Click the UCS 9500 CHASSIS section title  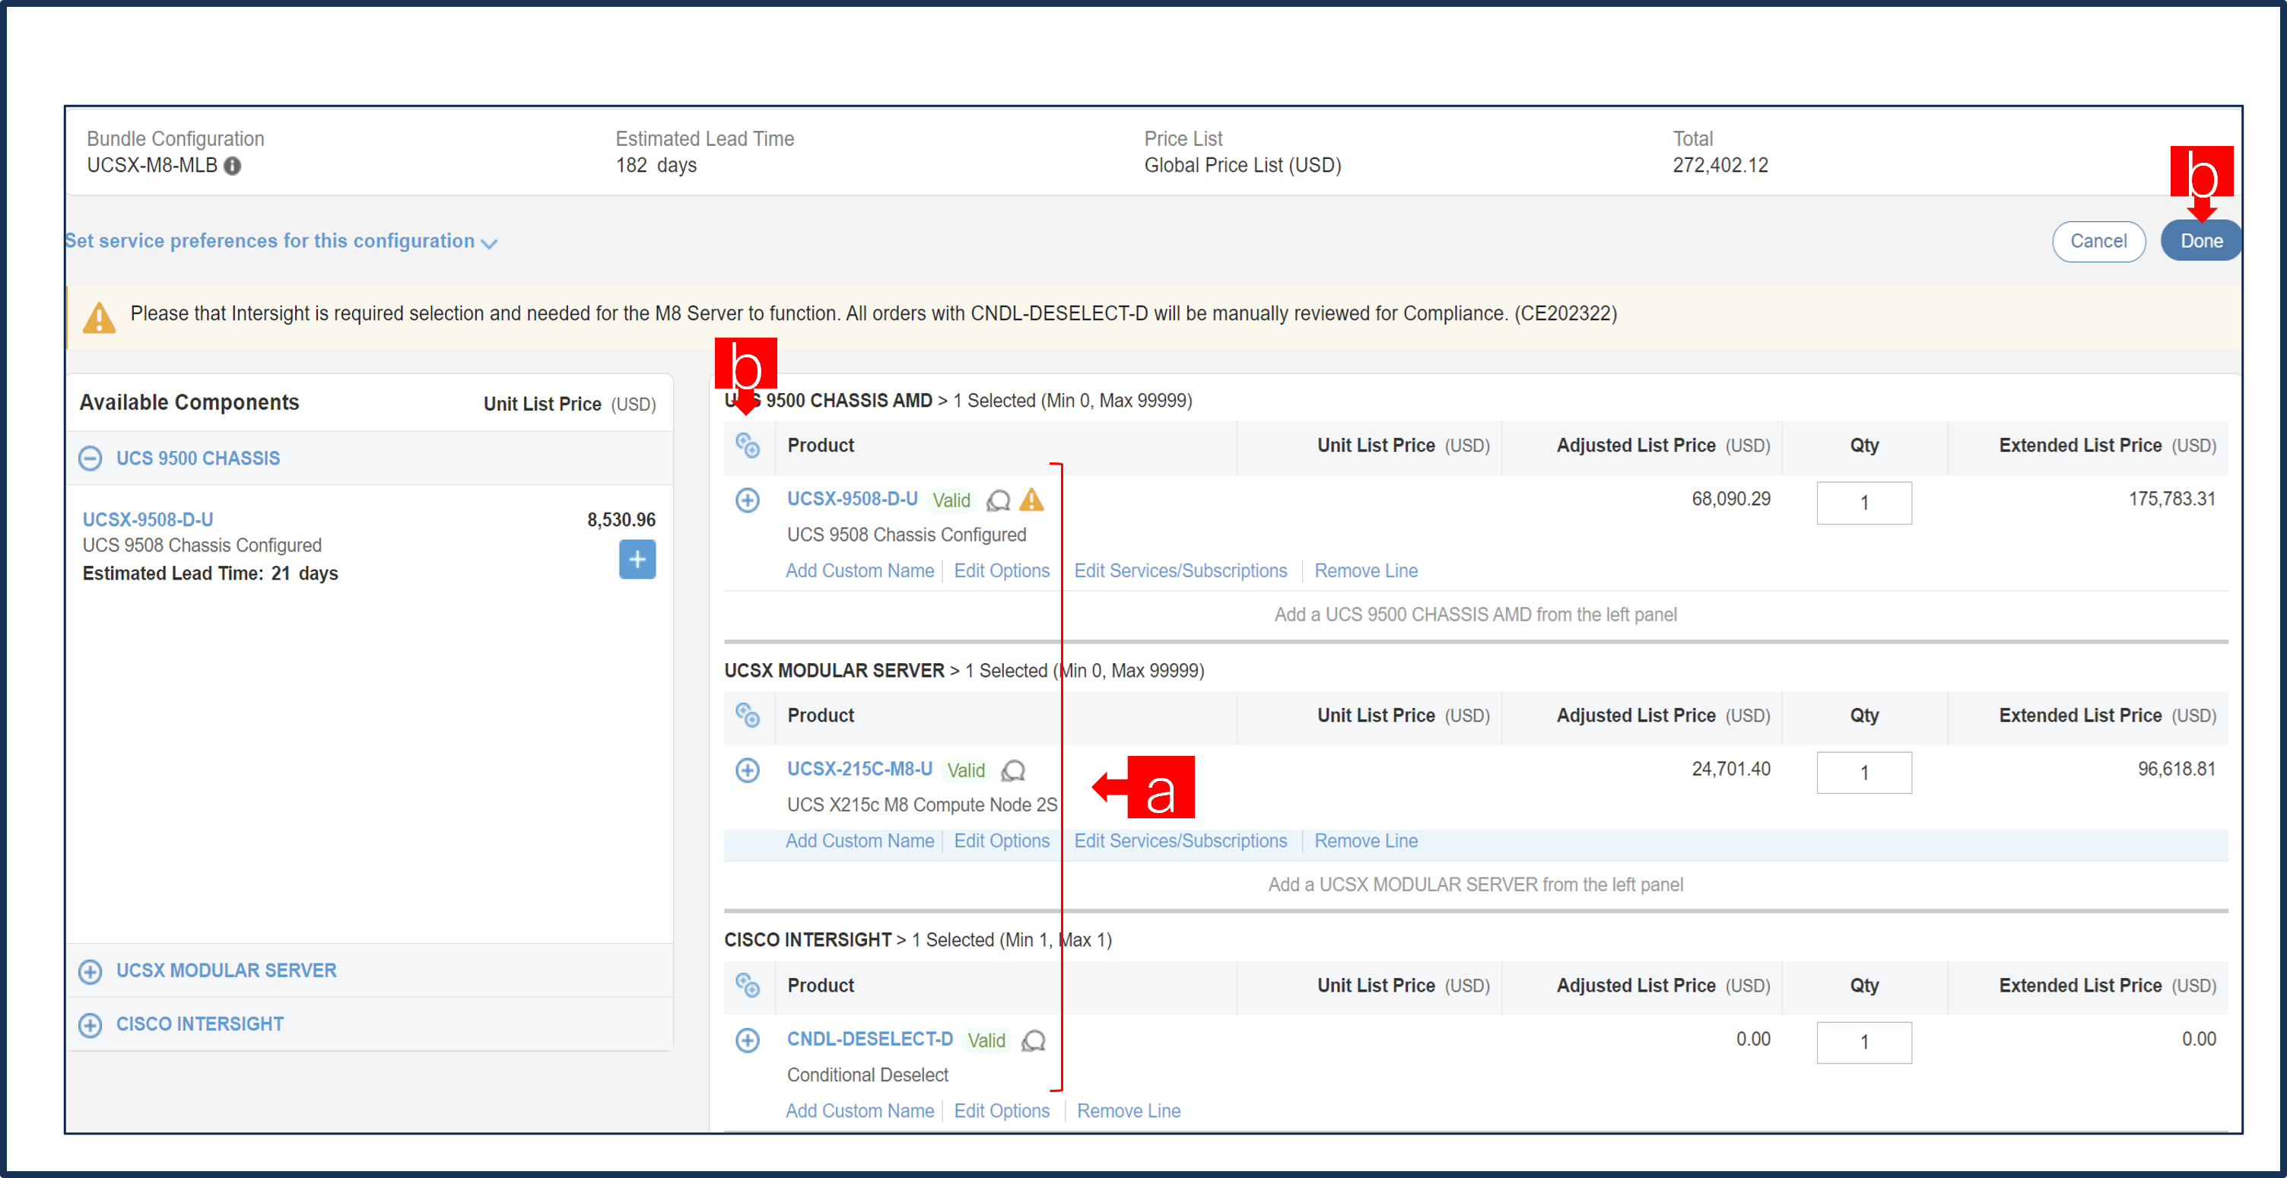pyautogui.click(x=198, y=458)
